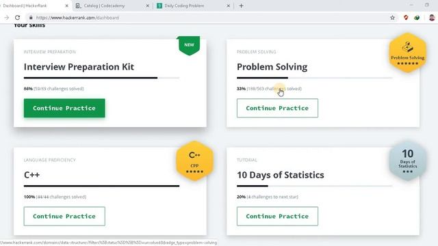Open the green extension icon in toolbar
Viewport: 438px width, 246px height.
point(417,18)
